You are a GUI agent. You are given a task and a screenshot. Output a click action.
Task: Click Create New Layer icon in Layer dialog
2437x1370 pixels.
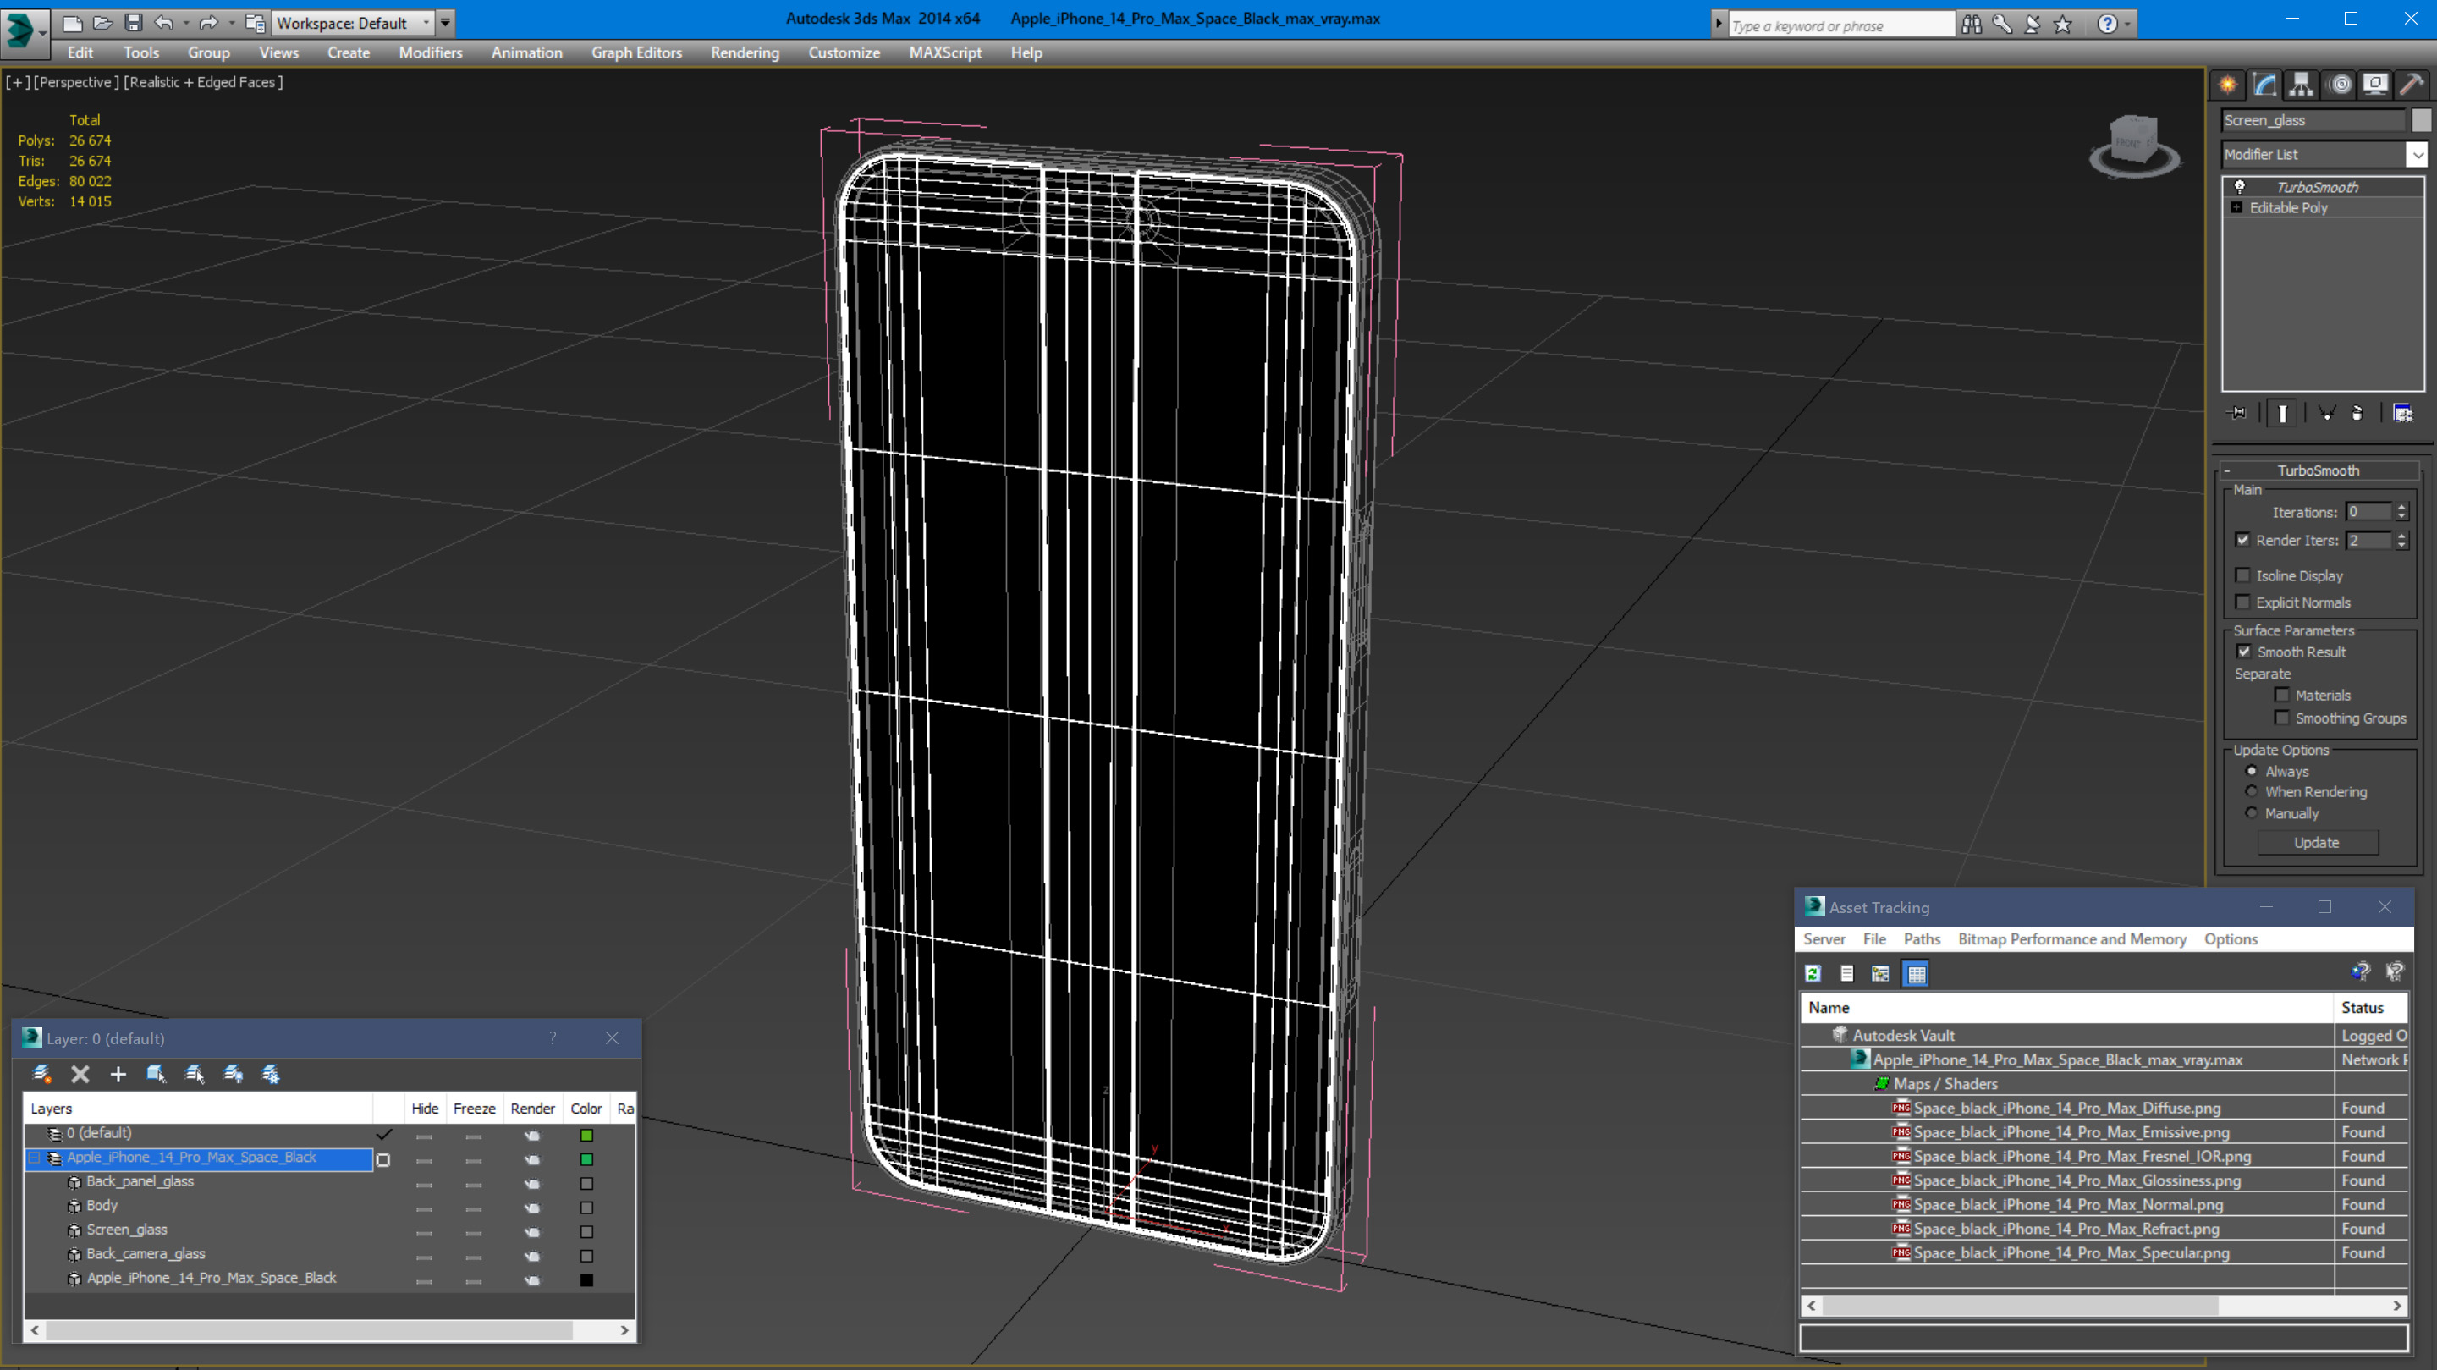[x=41, y=1074]
